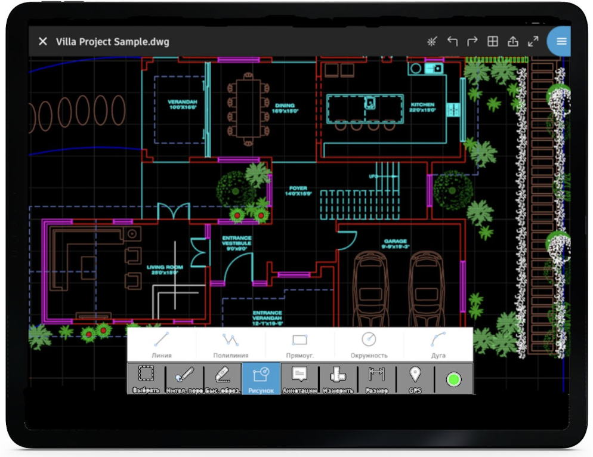Open the grid layout views icon
Screen dimensions: 593x457
tap(493, 41)
